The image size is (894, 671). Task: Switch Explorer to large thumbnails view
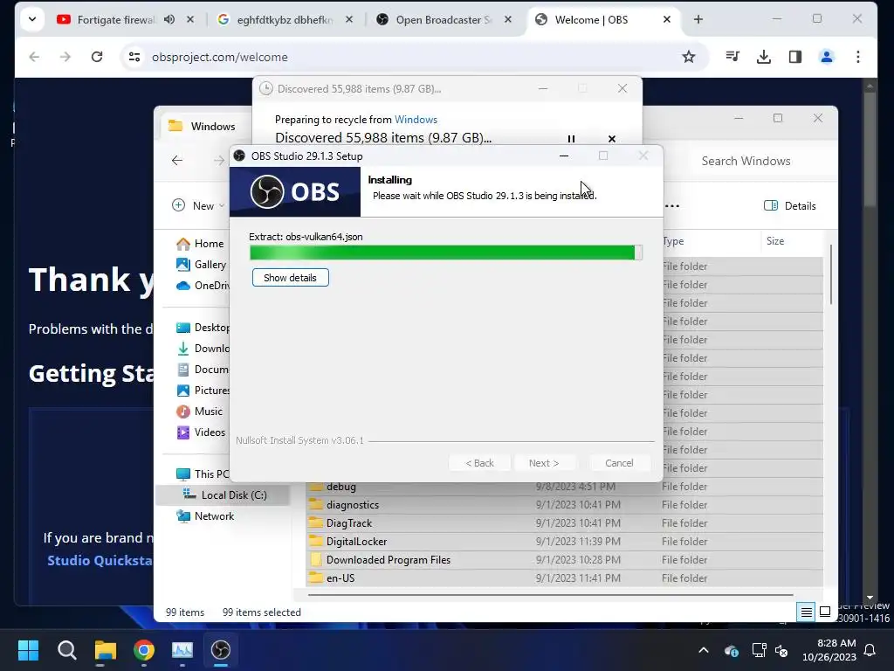coord(825,612)
